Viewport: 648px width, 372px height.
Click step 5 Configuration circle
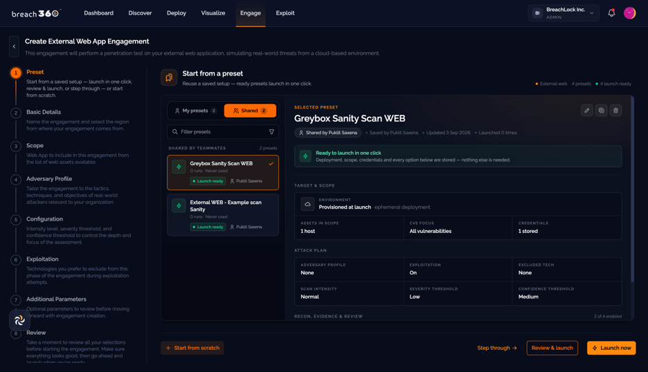tap(16, 220)
